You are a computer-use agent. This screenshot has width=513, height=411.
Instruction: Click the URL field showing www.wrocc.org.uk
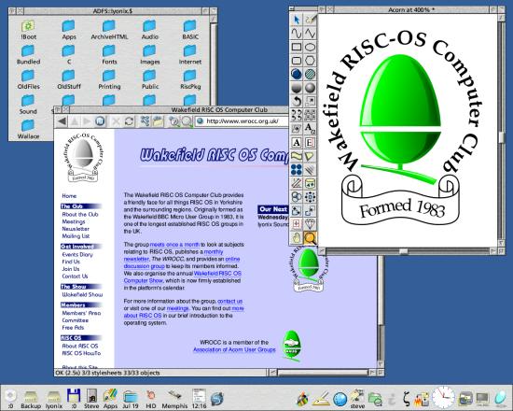243,121
